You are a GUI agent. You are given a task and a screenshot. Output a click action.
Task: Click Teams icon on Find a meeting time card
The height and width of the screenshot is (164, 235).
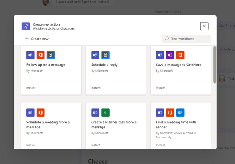coord(160,112)
